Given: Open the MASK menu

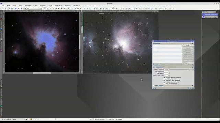Looking at the screenshot, I should pos(35,6).
